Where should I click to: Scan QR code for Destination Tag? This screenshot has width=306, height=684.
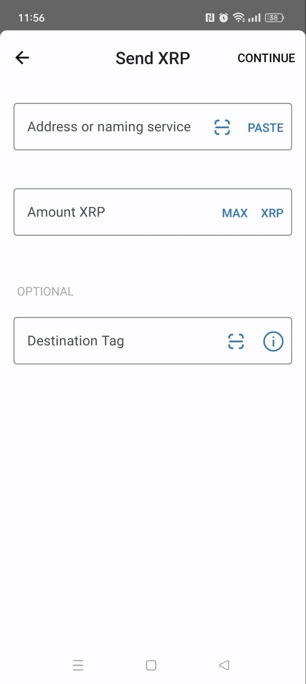(x=236, y=341)
